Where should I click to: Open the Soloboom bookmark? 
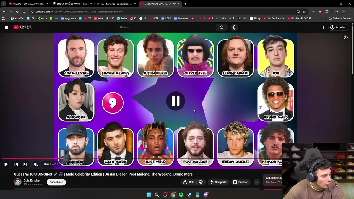click(181, 19)
